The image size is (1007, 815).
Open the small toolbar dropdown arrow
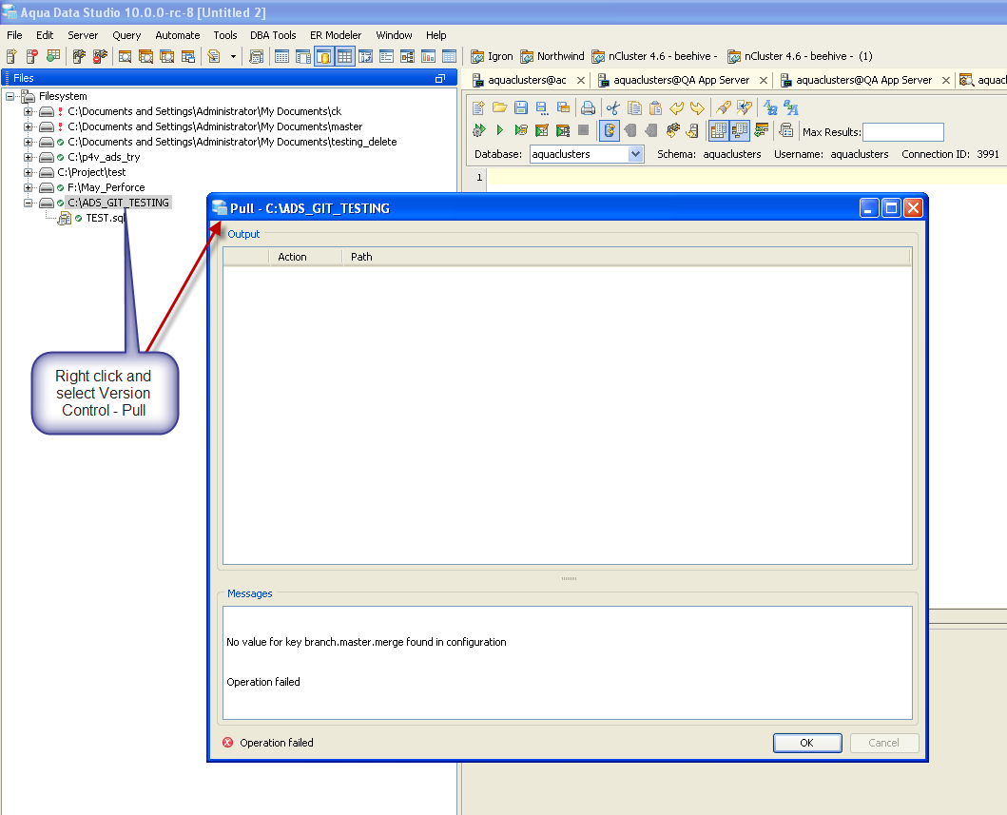pos(232,56)
